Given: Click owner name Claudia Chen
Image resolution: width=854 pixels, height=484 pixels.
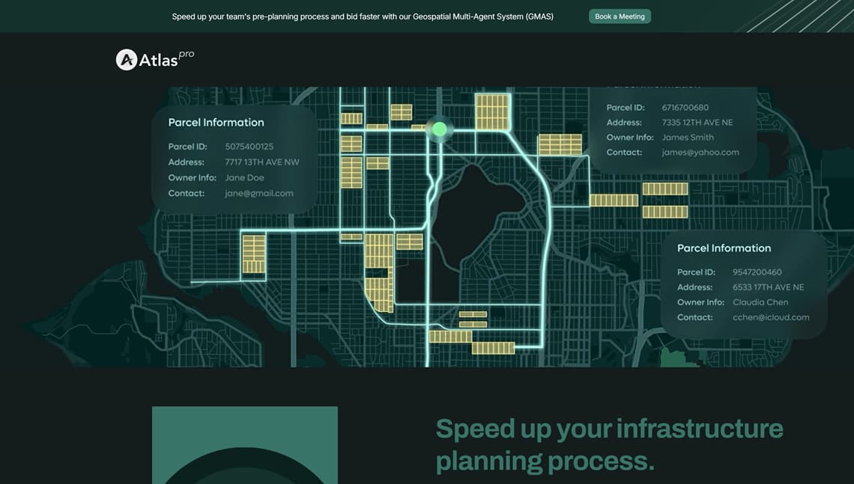Looking at the screenshot, I should (760, 302).
